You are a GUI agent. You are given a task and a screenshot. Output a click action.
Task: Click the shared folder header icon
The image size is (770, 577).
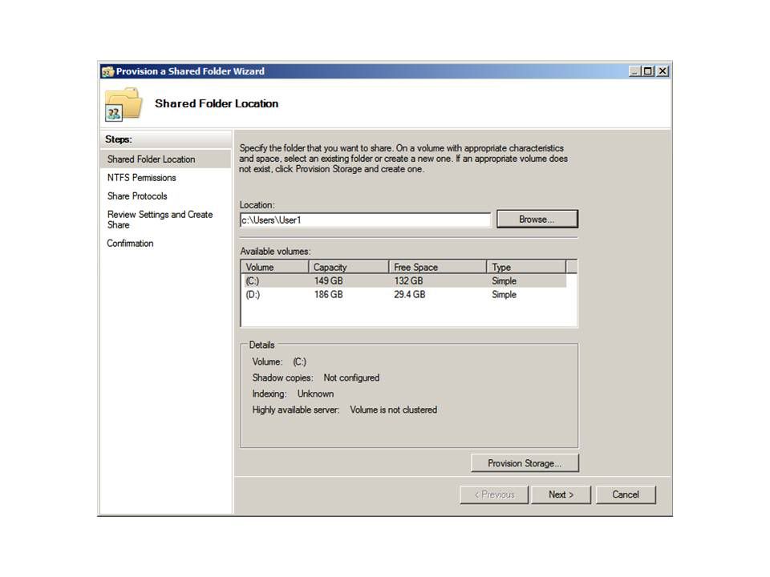pos(123,104)
